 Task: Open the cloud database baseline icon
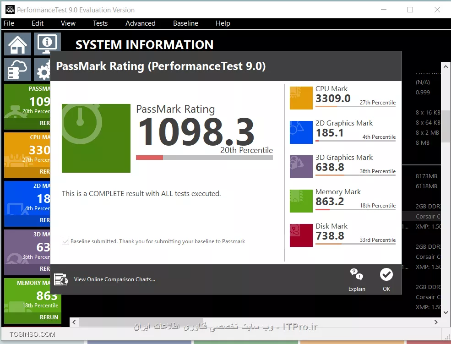(x=17, y=70)
